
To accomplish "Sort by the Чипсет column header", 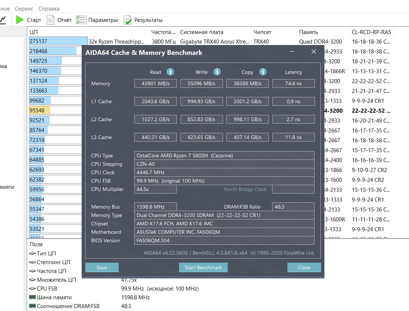I will (x=274, y=32).
